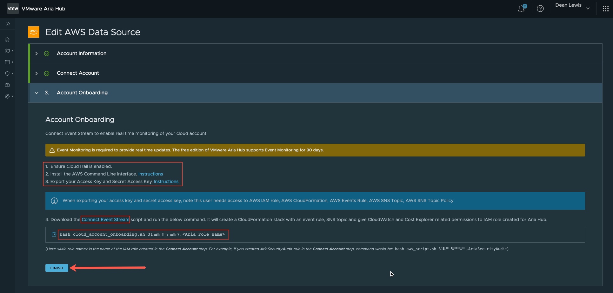Click the FINISH button
Screen dimensions: 613x293
pos(57,268)
